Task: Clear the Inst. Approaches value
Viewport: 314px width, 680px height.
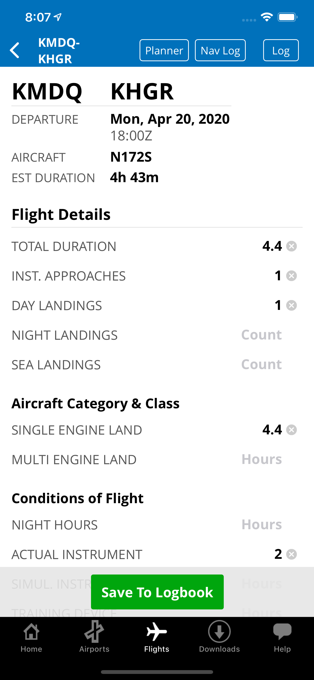Action: coord(291,276)
